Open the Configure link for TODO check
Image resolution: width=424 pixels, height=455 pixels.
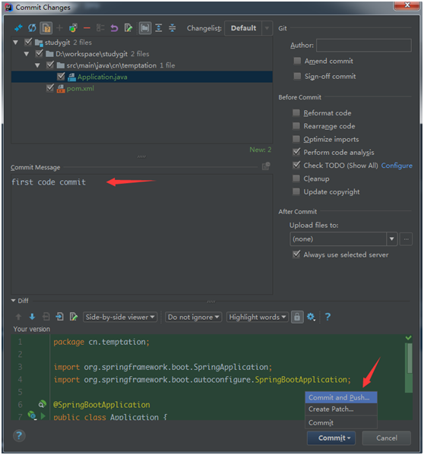point(397,166)
